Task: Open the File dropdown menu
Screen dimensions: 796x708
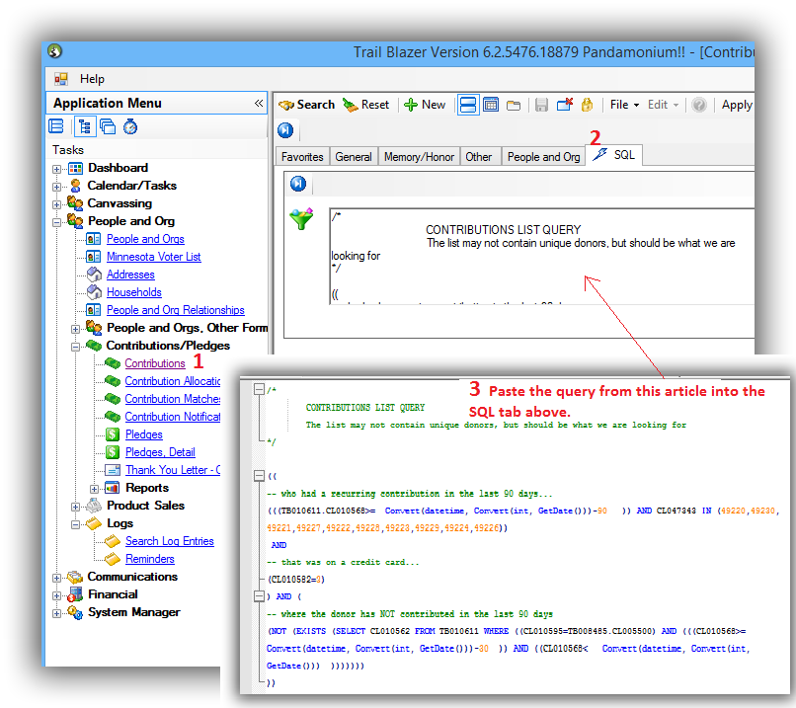Action: coord(624,105)
